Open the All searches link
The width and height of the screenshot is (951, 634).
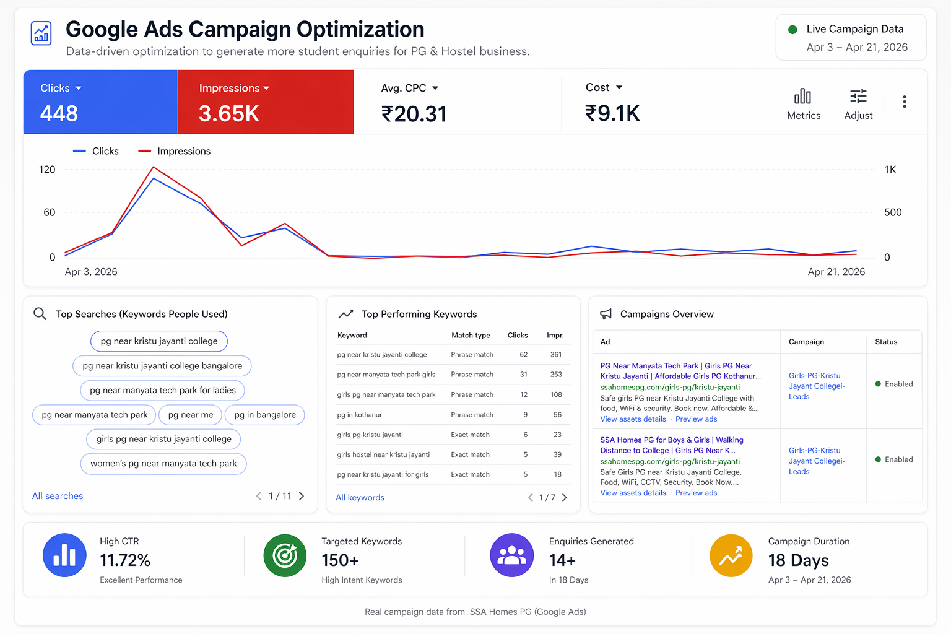[58, 496]
